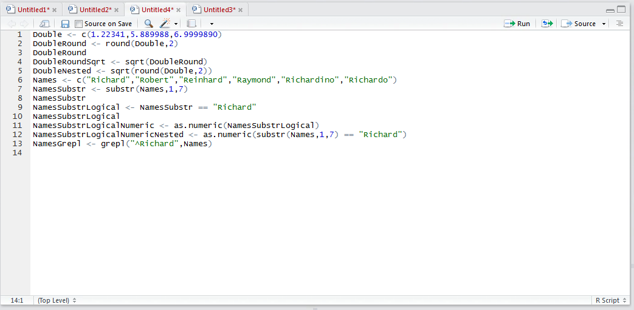Click 'DoubleRound' on line 3
The width and height of the screenshot is (634, 310).
(x=60, y=53)
